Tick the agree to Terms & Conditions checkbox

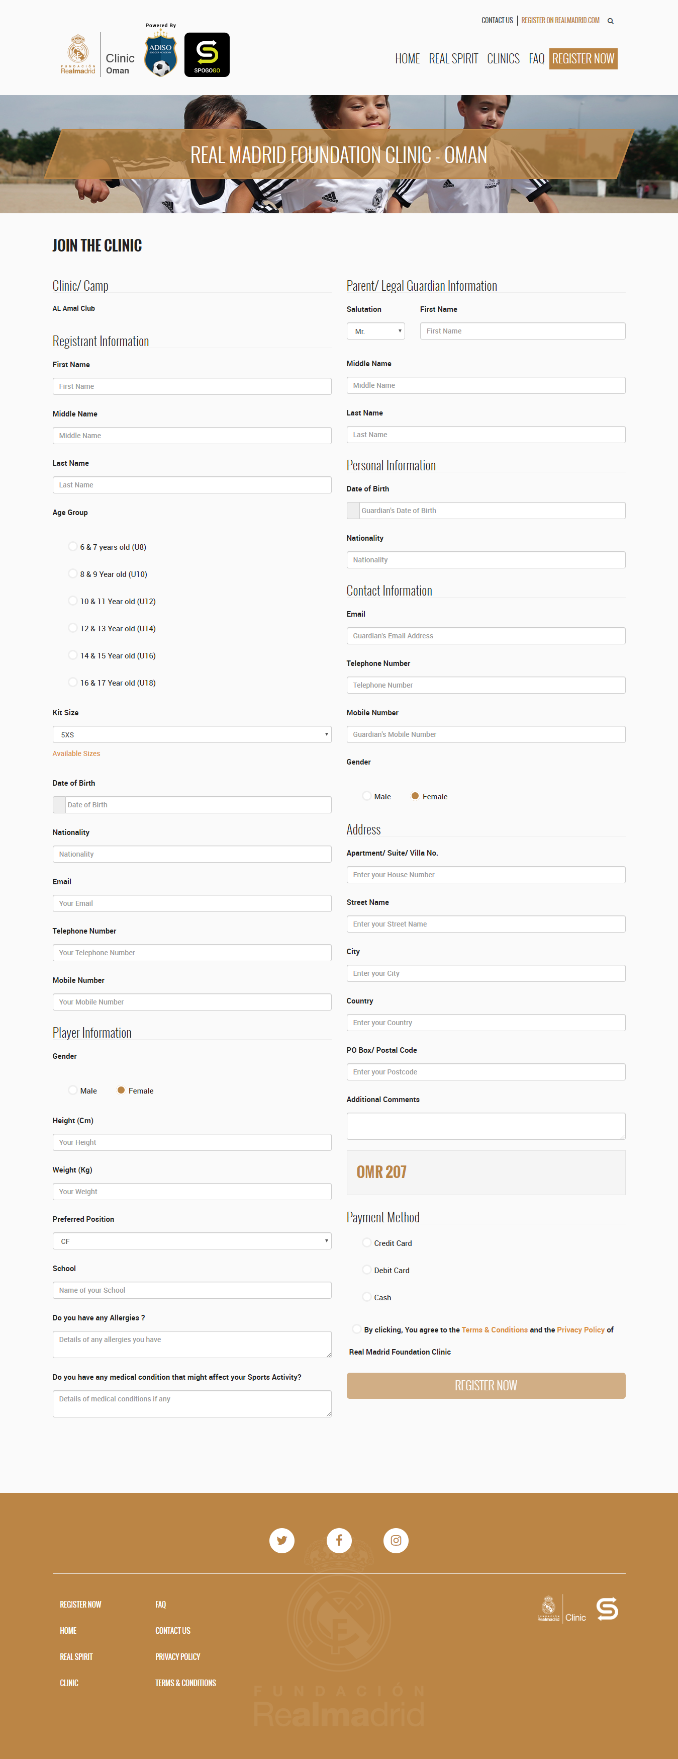(x=356, y=1329)
